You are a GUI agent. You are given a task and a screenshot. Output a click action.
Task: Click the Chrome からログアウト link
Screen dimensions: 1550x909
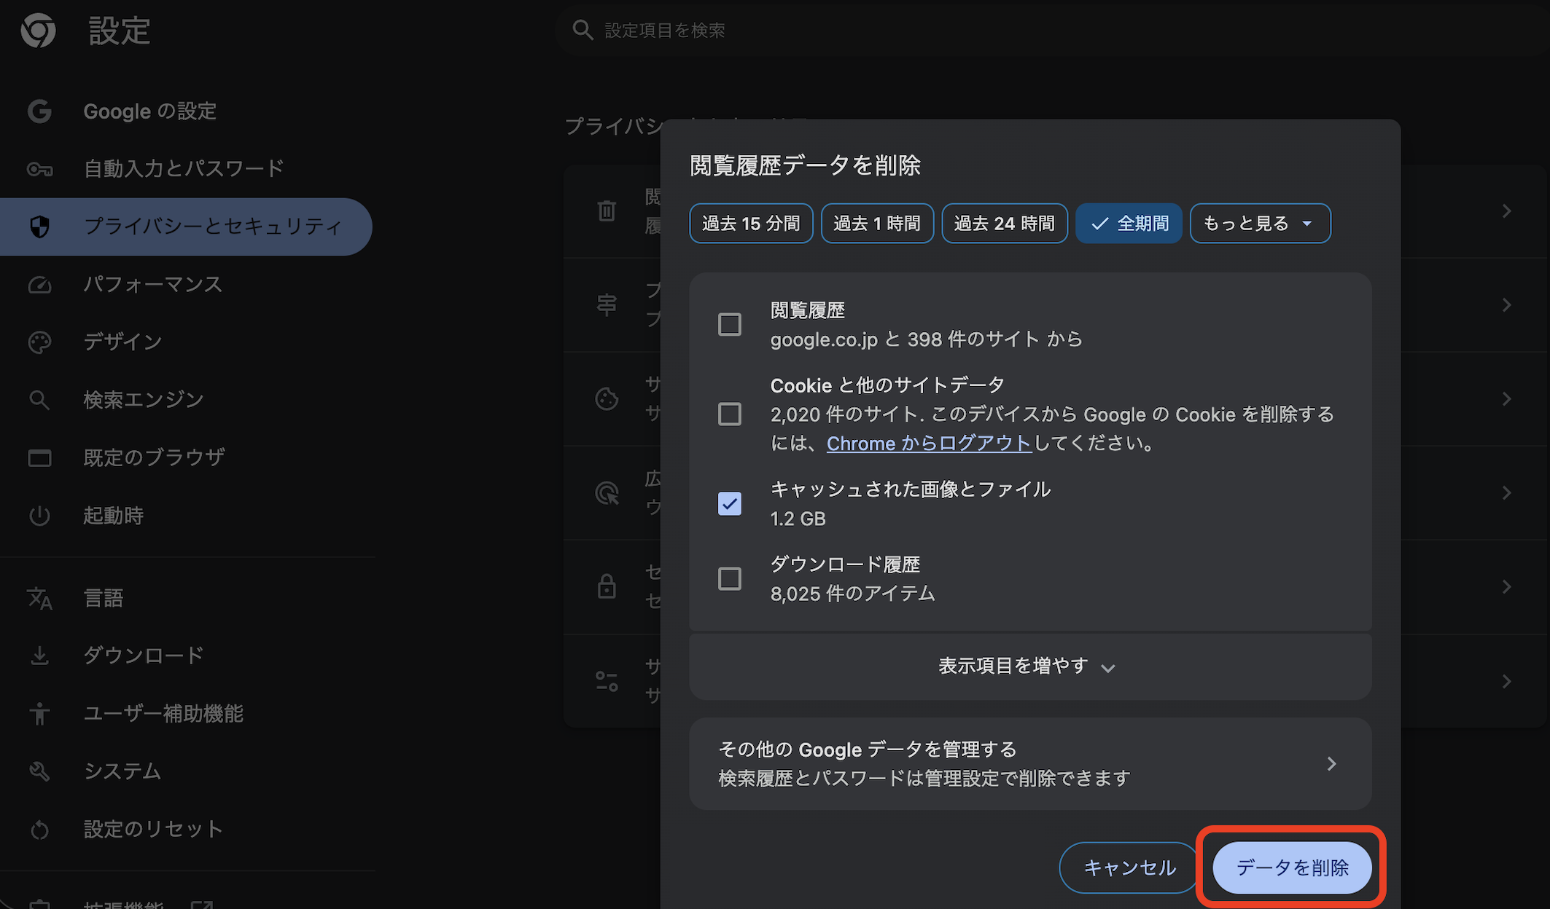click(929, 443)
